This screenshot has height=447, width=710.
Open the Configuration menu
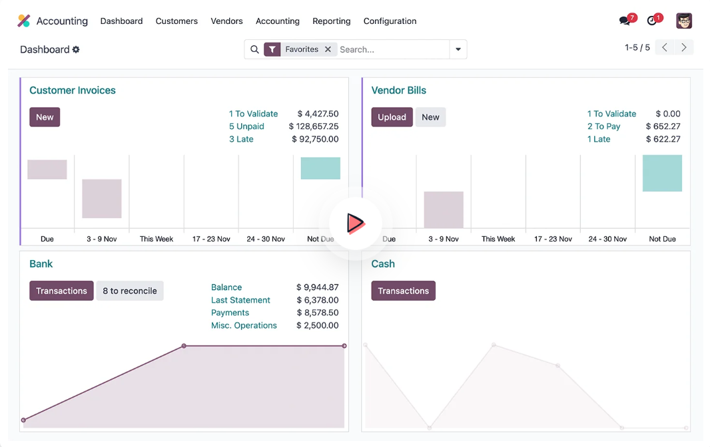pos(390,21)
